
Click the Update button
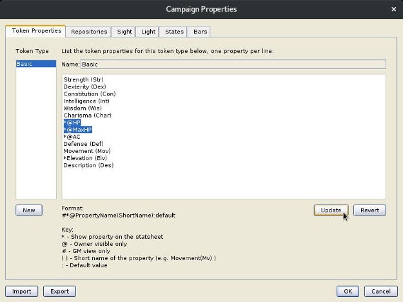[331, 210]
